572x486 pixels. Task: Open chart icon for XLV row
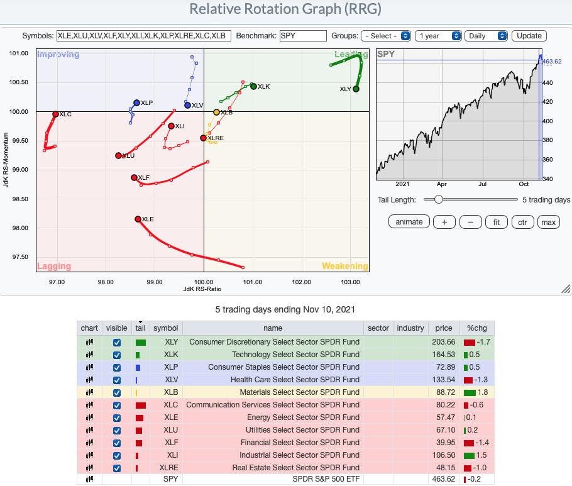point(89,380)
